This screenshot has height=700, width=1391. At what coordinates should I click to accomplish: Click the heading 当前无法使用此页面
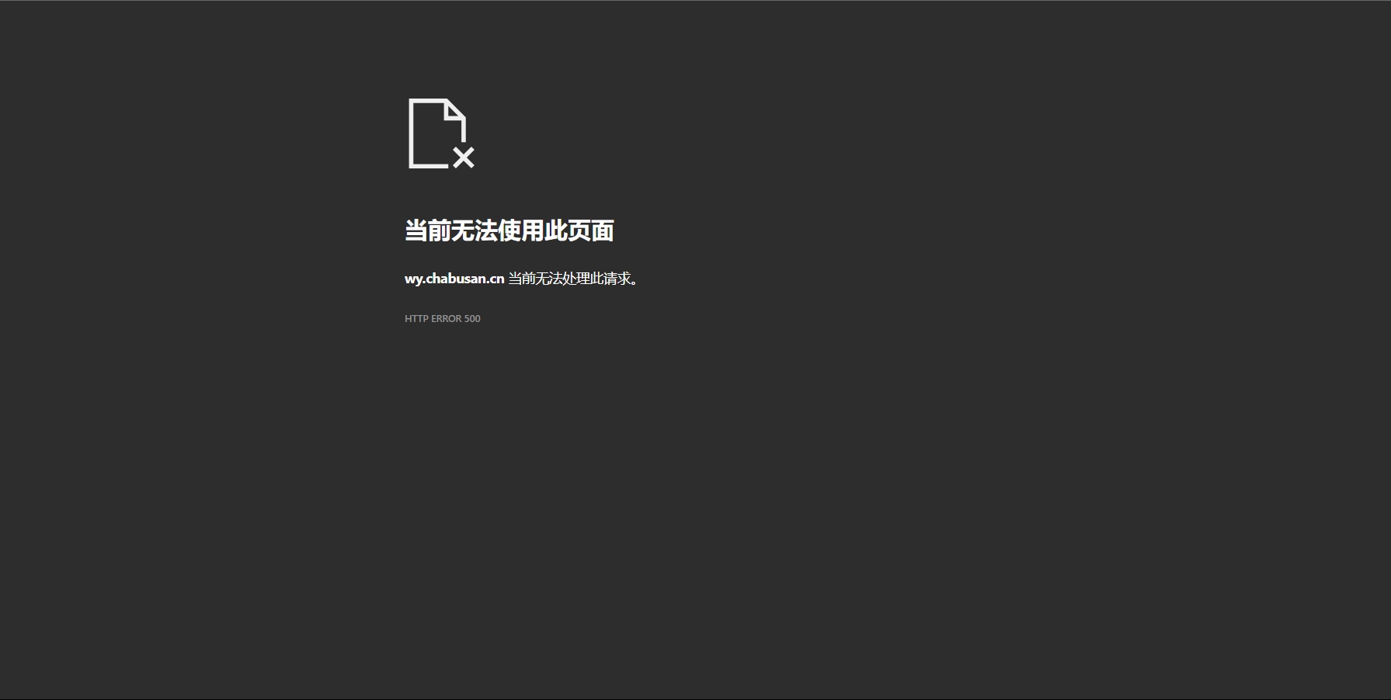tap(509, 230)
